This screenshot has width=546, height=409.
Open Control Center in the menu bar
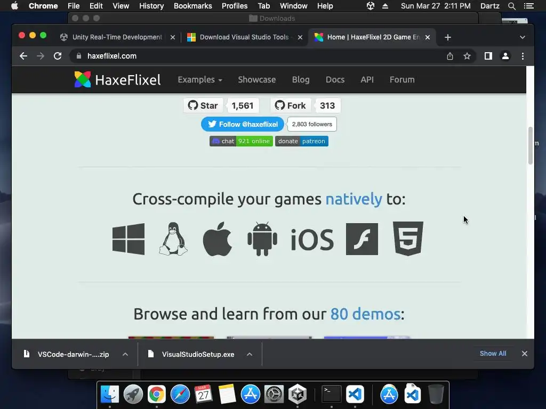click(x=528, y=6)
